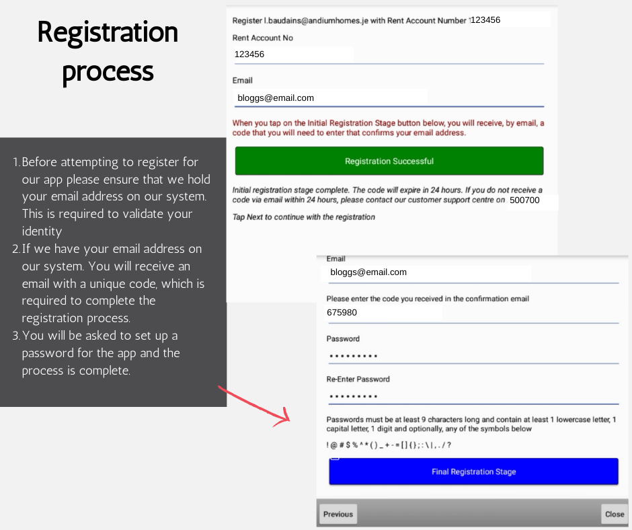This screenshot has height=530, width=632.
Task: Click the Tap Next to continue text
Action: pos(303,217)
